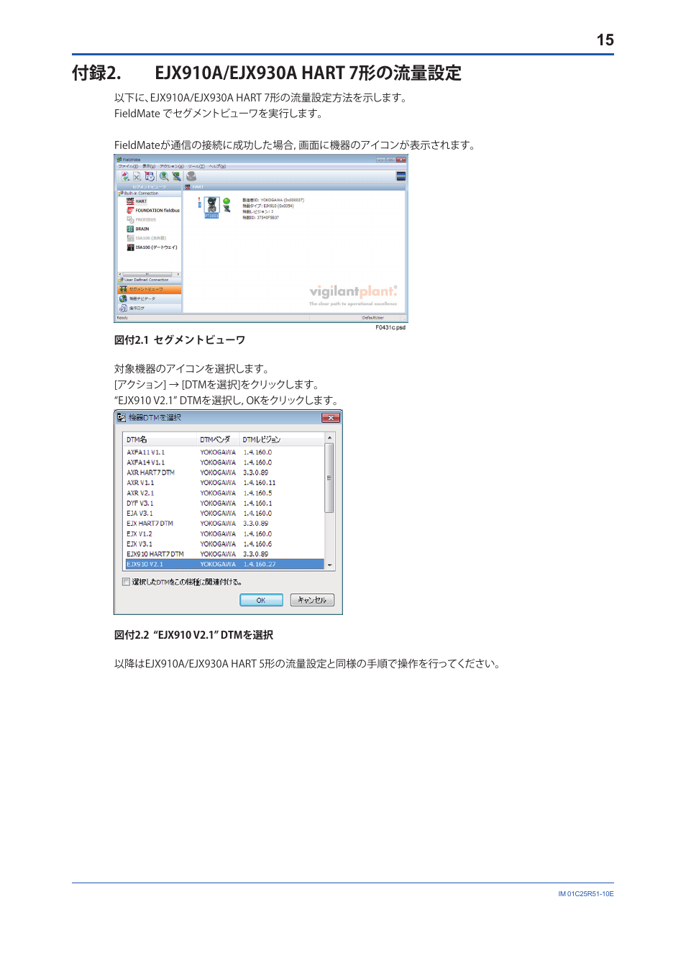Click the dialog title icon in 機器DTMを選択
This screenshot has width=686, height=971.
(122, 417)
